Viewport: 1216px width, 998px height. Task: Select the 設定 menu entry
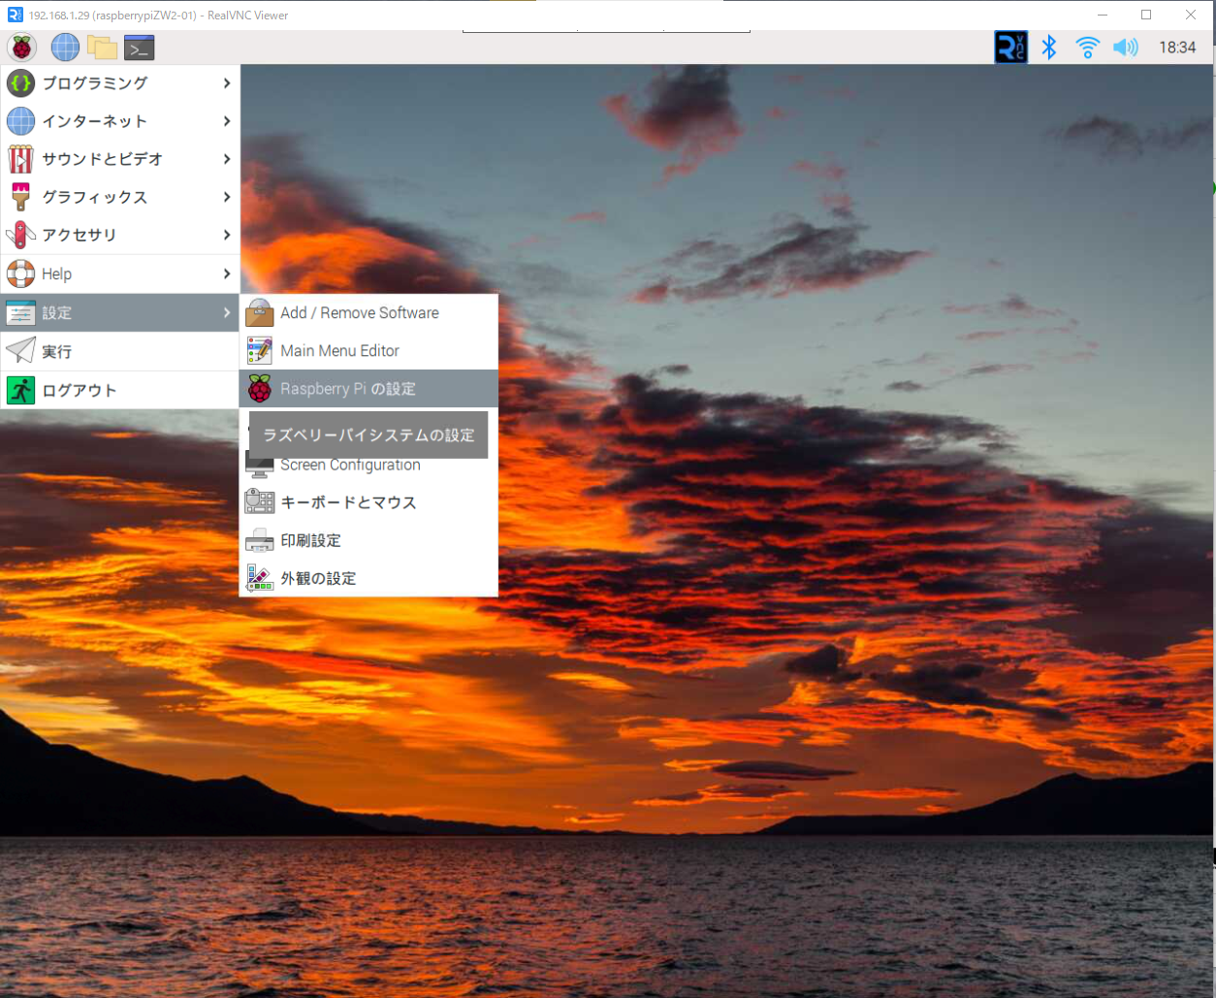(120, 313)
